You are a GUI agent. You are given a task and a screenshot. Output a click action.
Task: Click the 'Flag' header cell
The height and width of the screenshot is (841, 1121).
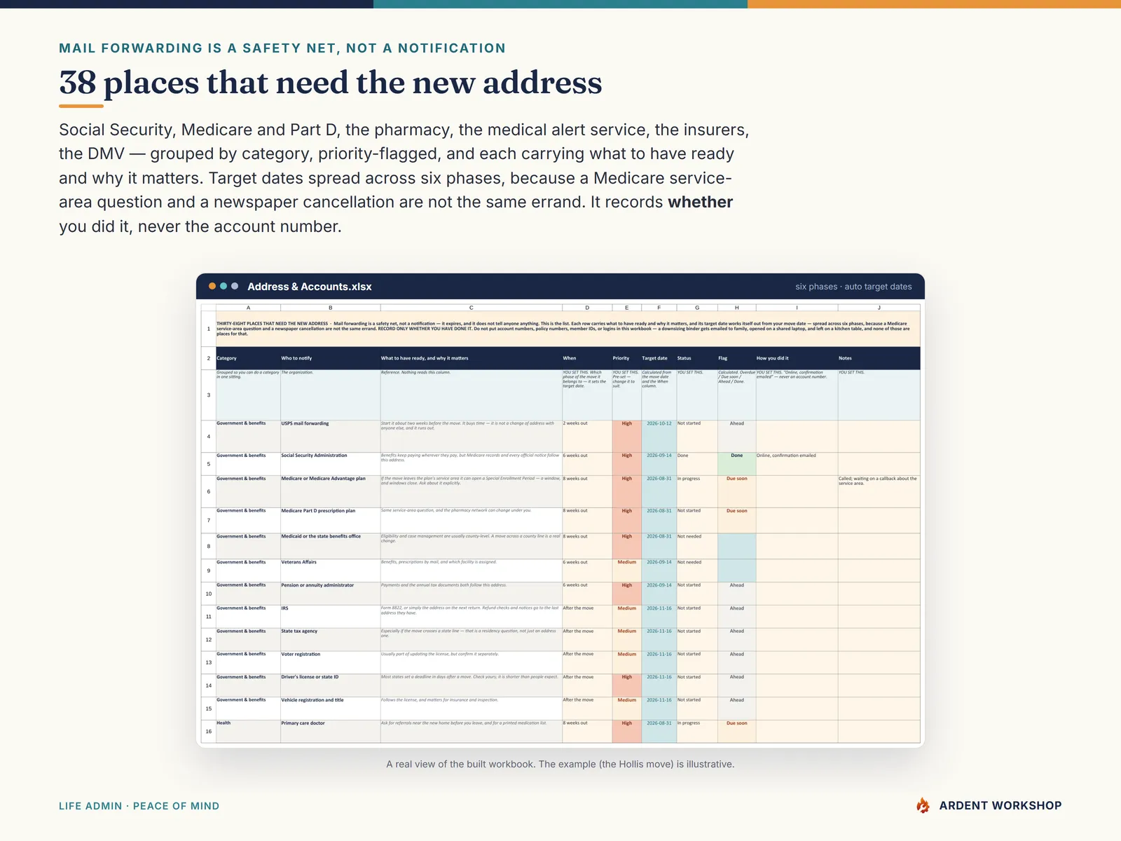[x=737, y=358]
